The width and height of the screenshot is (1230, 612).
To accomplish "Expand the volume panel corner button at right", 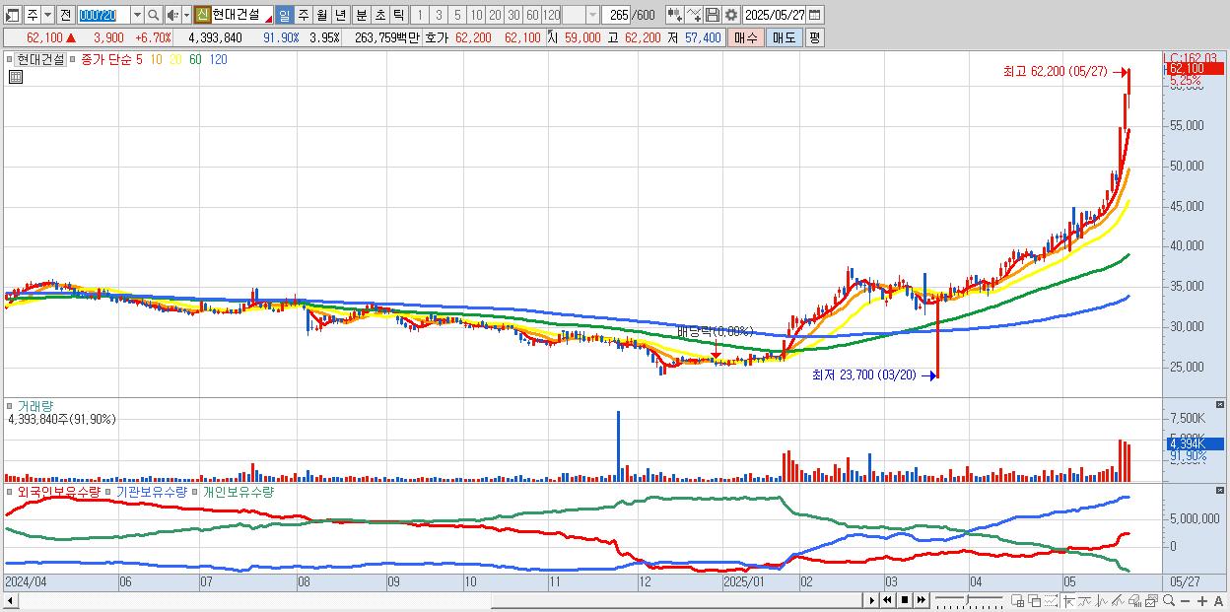I will click(1221, 405).
